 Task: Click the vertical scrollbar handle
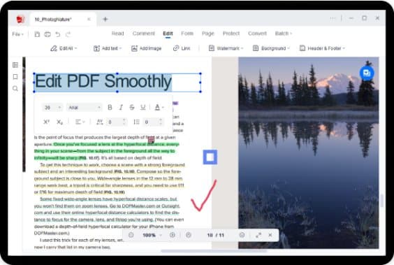[x=382, y=201]
